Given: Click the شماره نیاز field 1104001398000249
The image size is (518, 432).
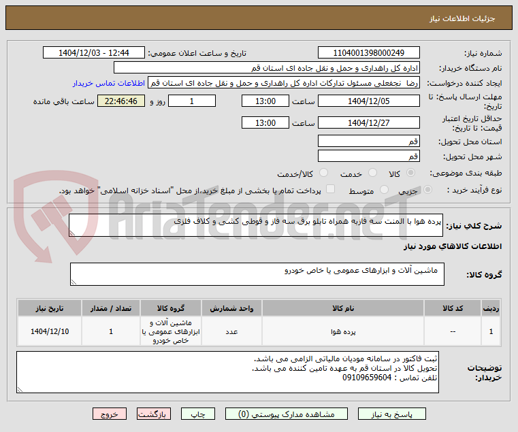Looking at the screenshot, I should pos(369,52).
